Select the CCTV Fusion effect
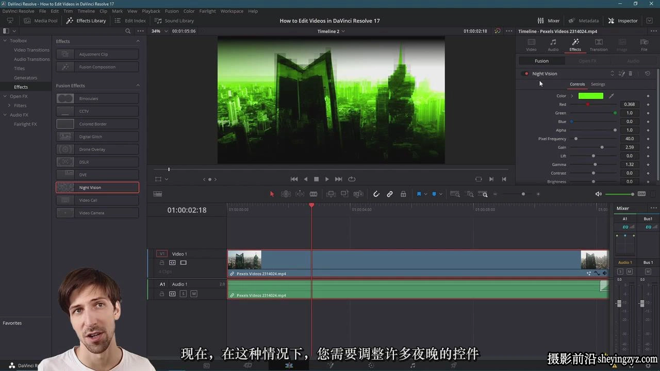 97,111
